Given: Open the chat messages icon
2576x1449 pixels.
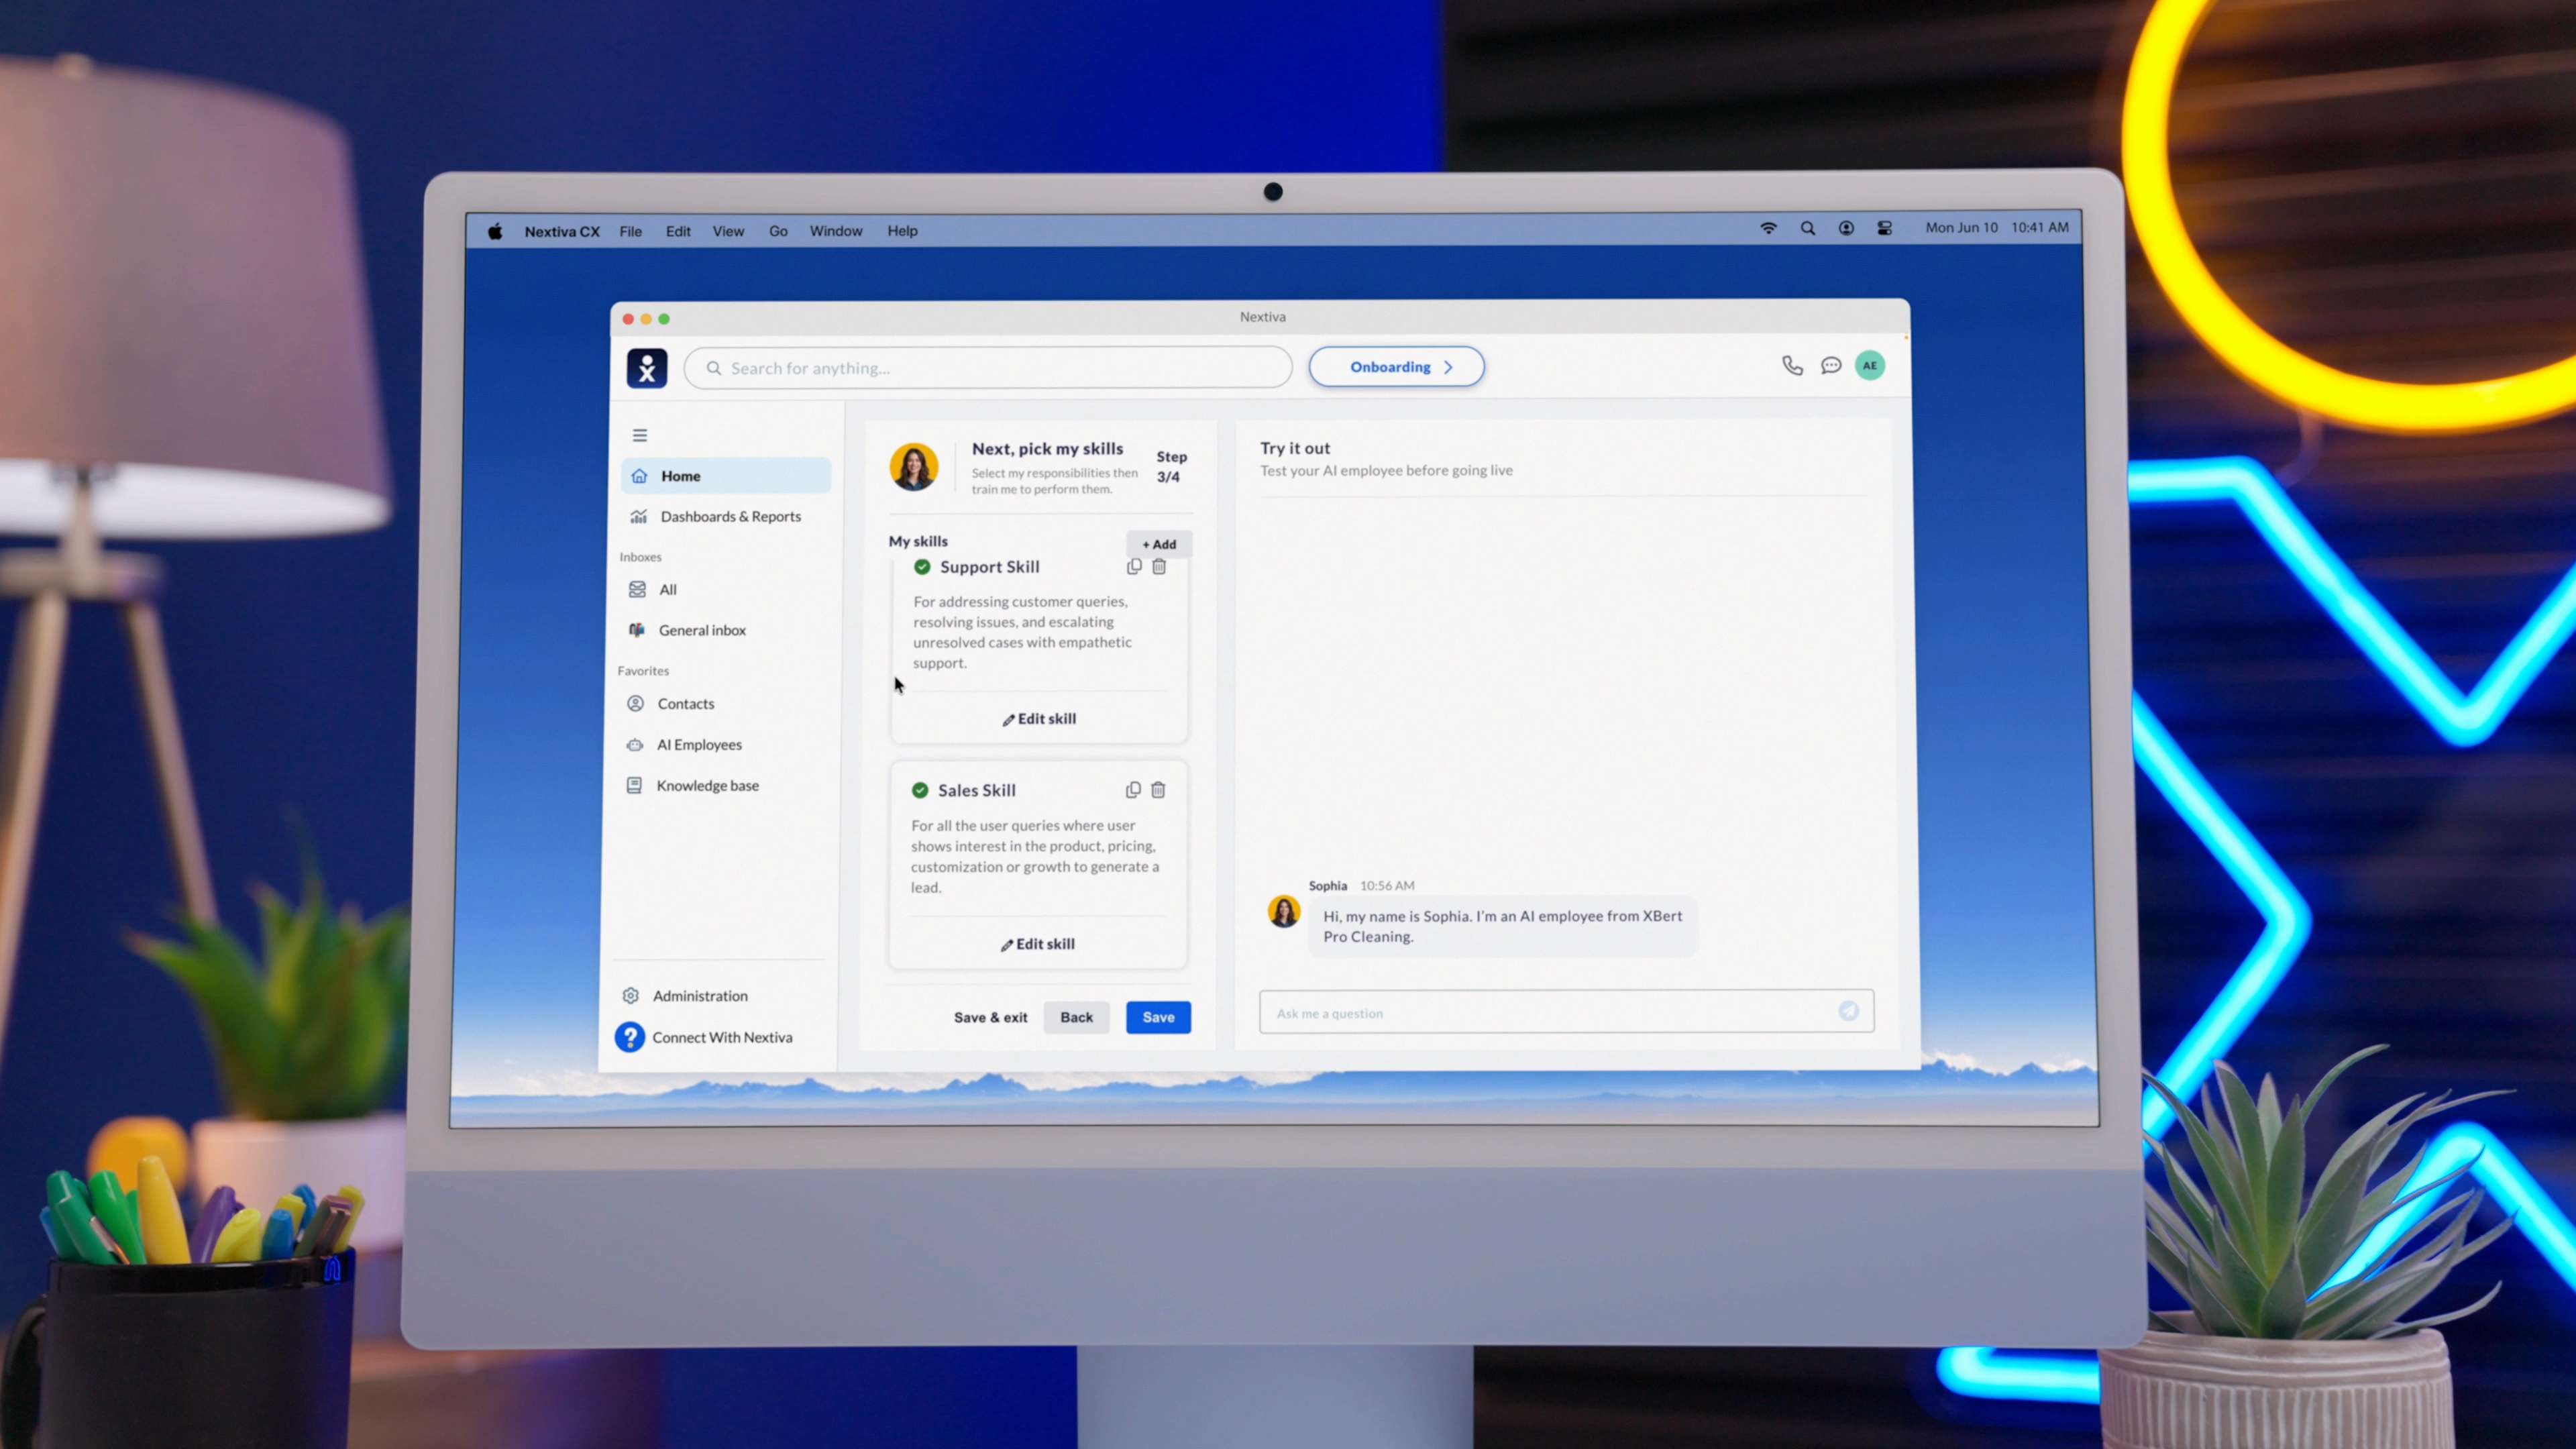Looking at the screenshot, I should (1831, 366).
